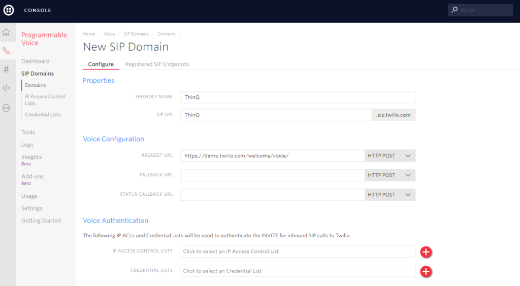Open Fallback URL HTTP POST dropdown
Image resolution: width=520 pixels, height=286 pixels.
click(389, 175)
